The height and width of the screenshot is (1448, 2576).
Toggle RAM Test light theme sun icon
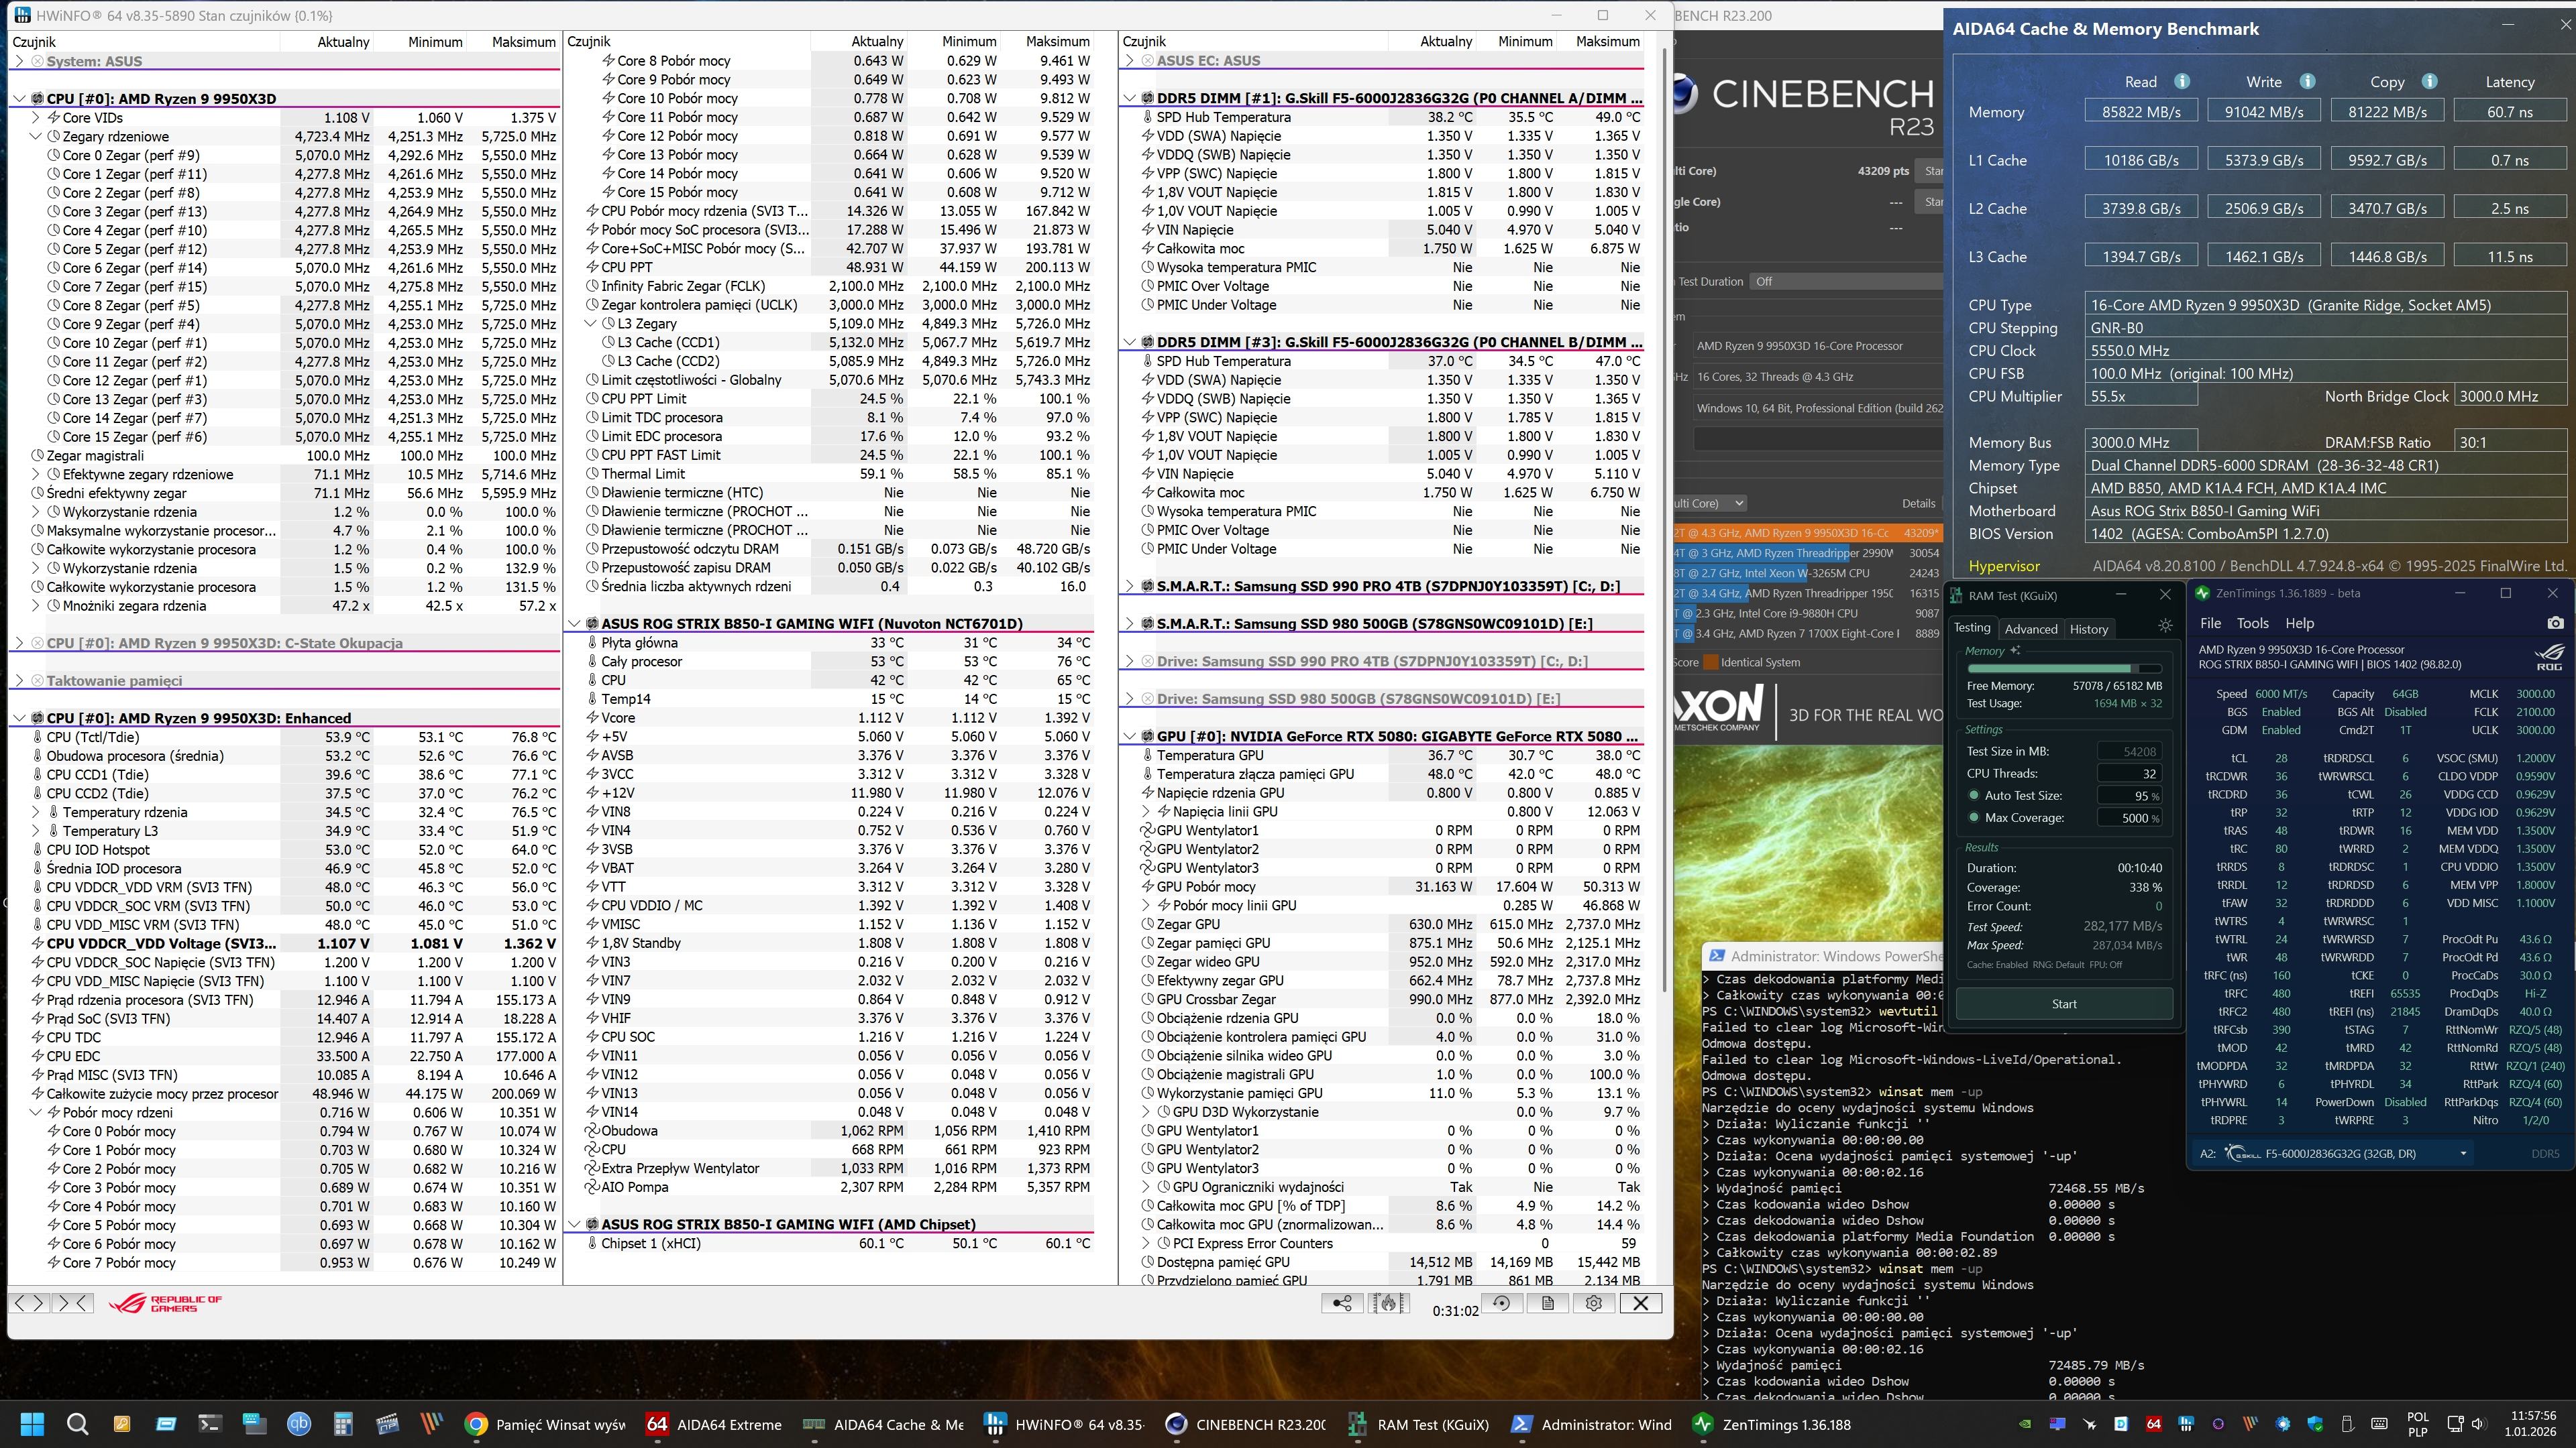2165,625
